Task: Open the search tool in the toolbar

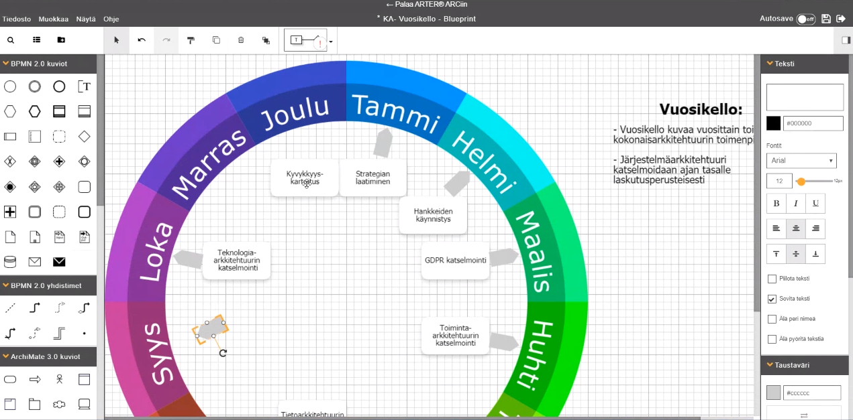Action: [x=12, y=40]
